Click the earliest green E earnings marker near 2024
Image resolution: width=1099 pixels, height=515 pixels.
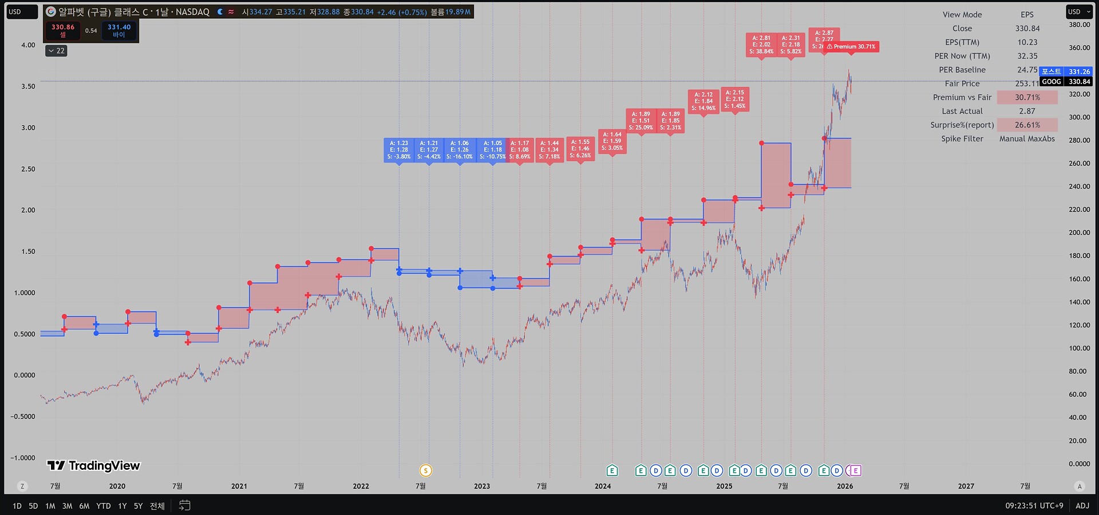pos(612,470)
